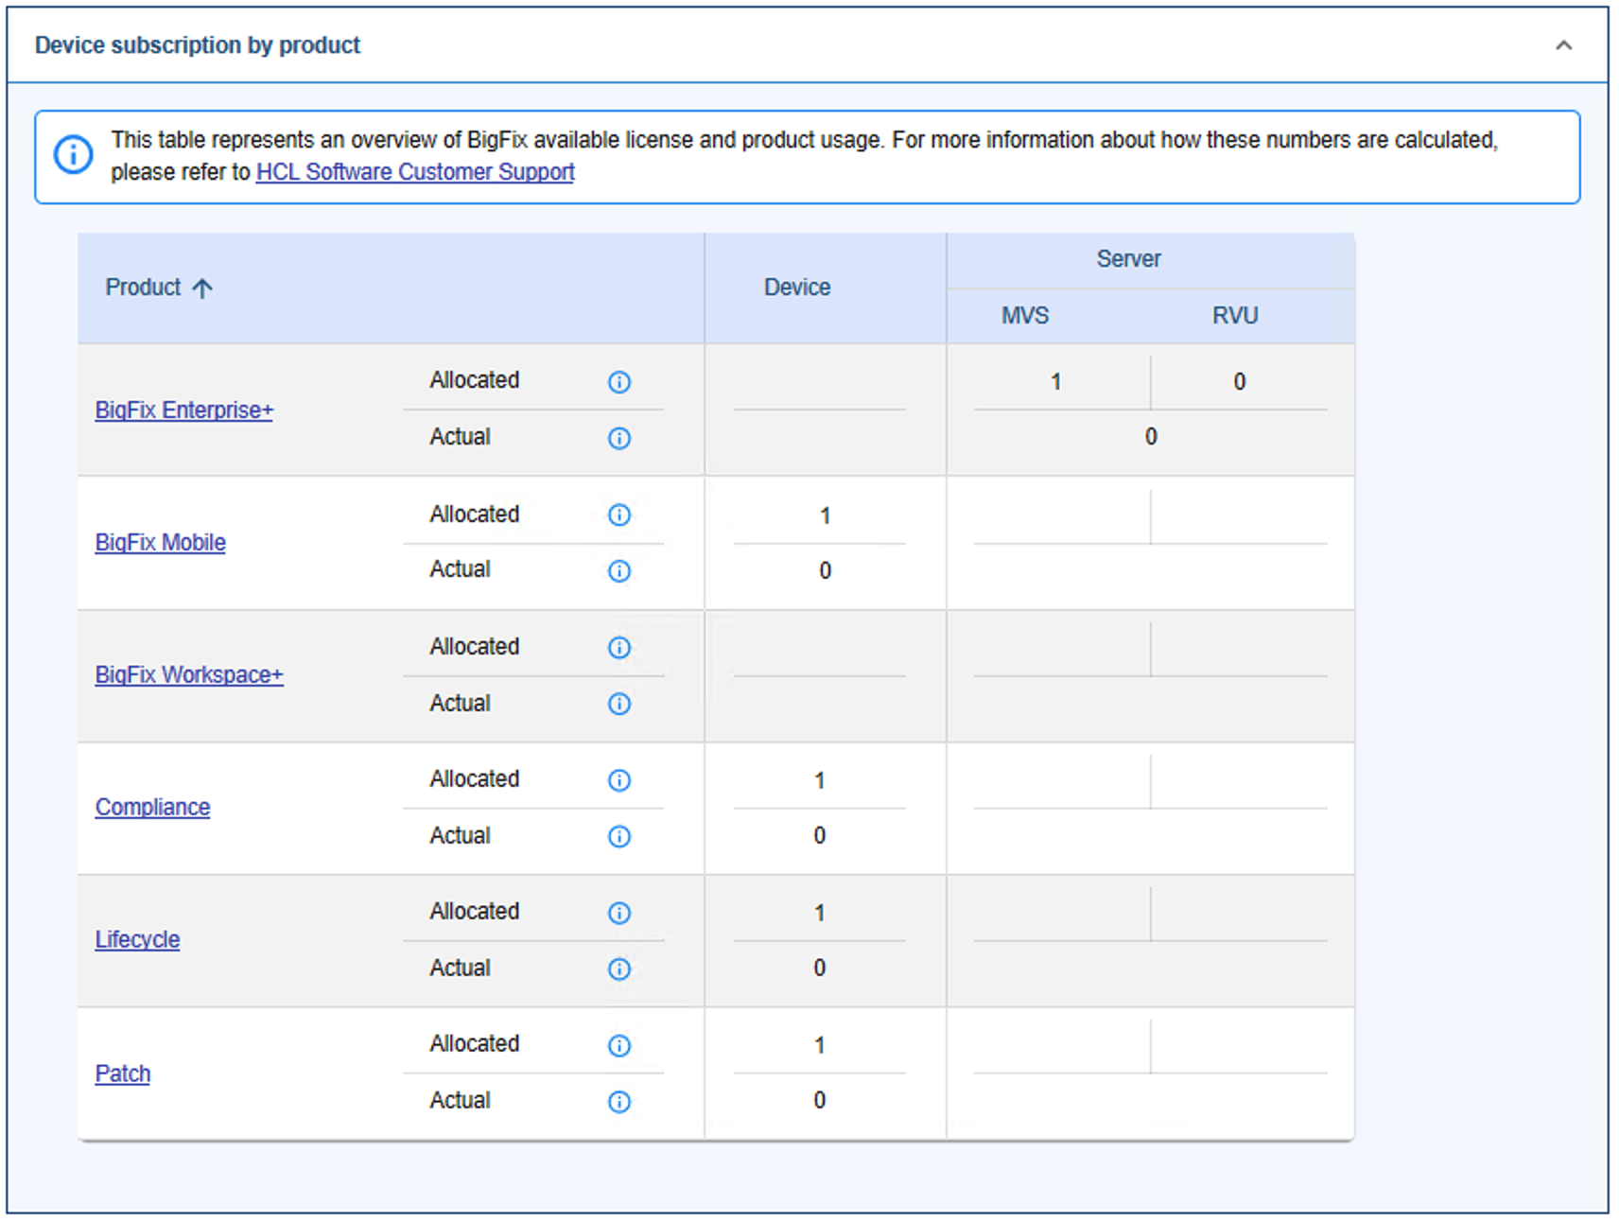Sort table by Product column arrow

pos(202,288)
